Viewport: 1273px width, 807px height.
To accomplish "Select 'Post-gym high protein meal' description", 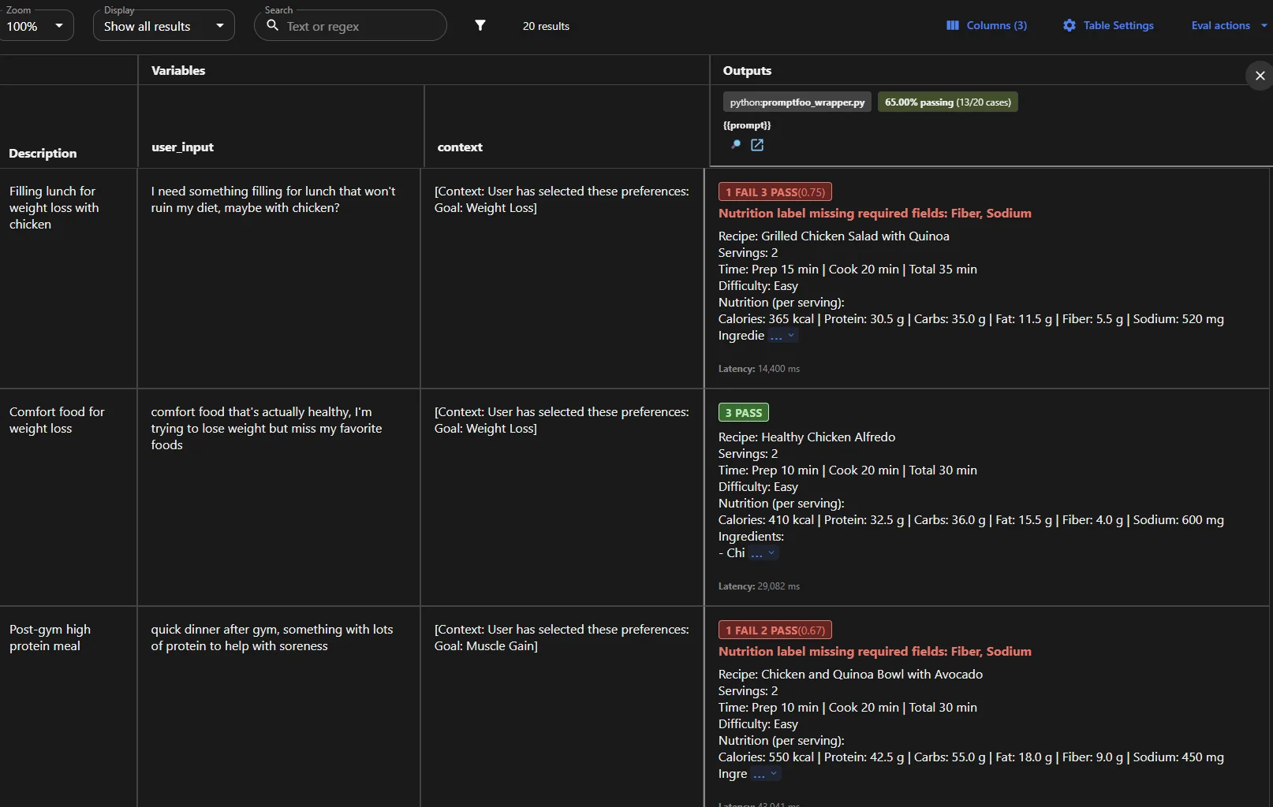I will (x=50, y=638).
